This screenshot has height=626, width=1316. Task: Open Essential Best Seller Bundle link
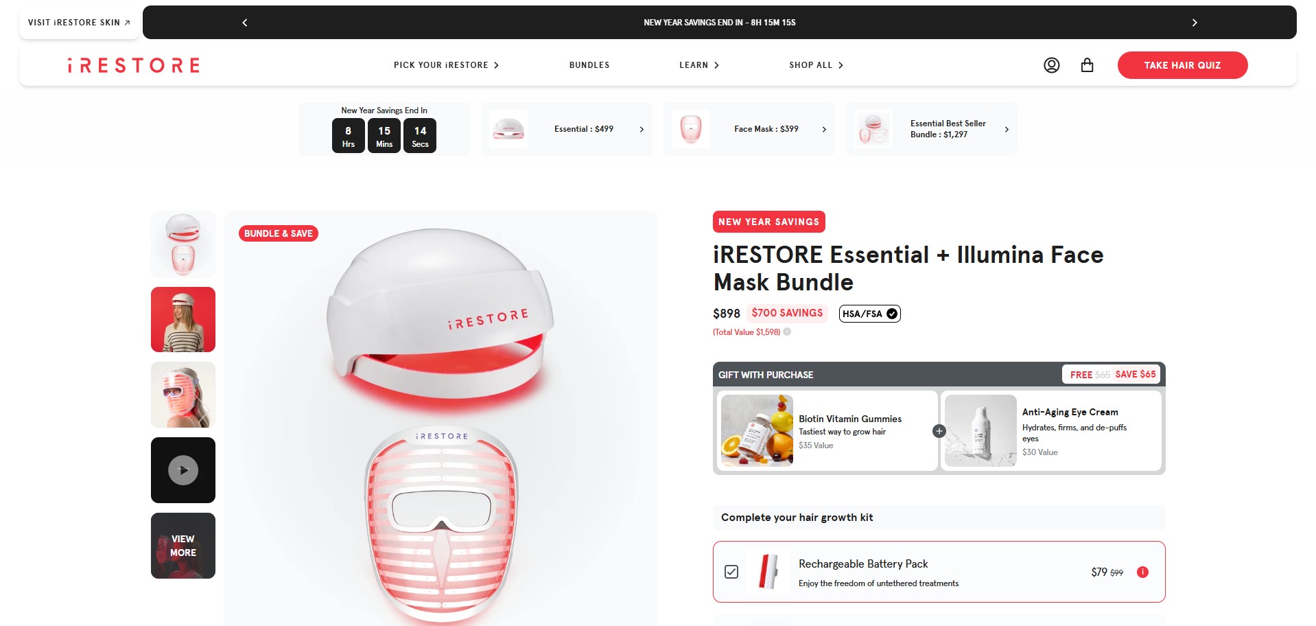click(932, 129)
